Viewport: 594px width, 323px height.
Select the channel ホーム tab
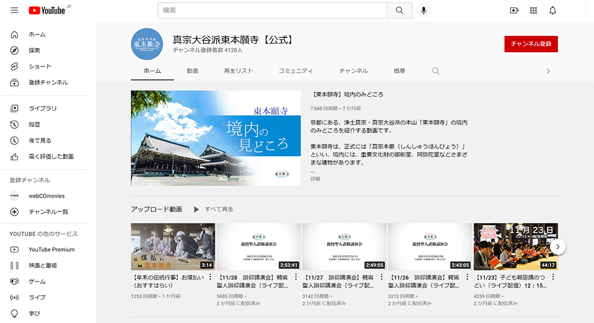click(152, 71)
